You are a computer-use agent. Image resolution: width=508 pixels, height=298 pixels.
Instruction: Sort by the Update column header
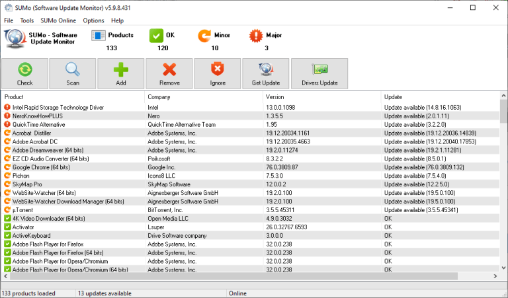tap(441, 96)
